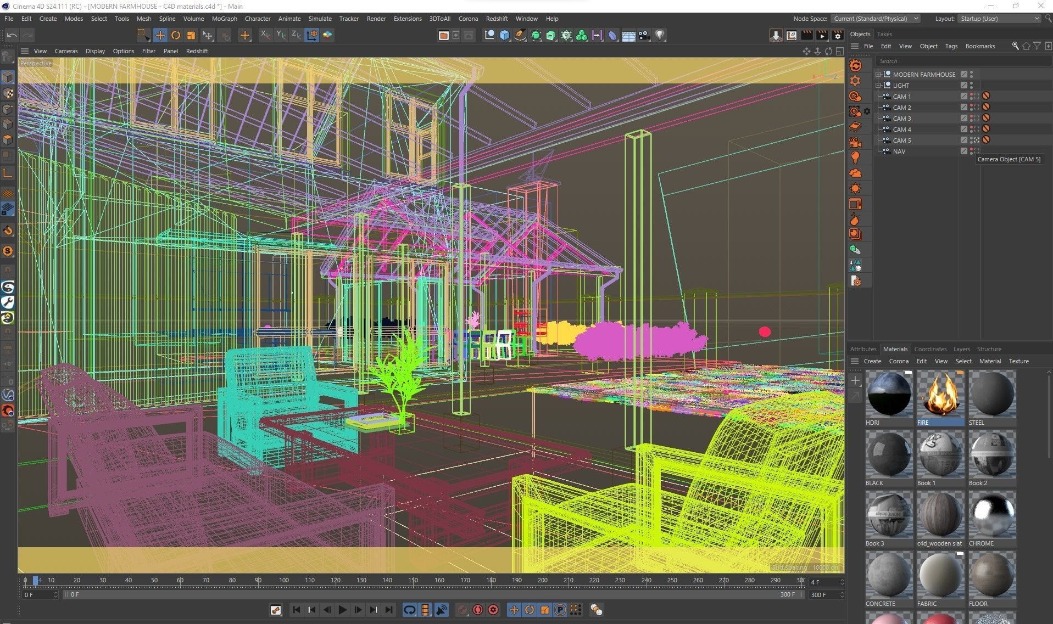Click the object manager Search field
Screen dimensions: 1053x624
(x=963, y=61)
